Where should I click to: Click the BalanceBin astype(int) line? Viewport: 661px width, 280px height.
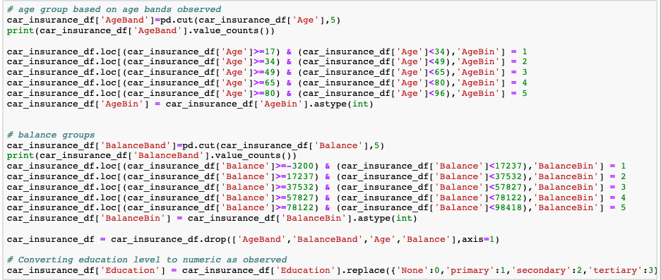point(212,218)
